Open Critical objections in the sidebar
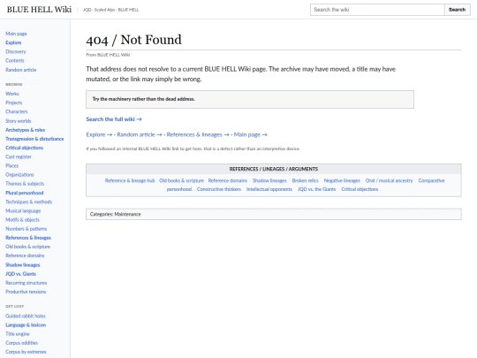Viewport: 477px width, 358px height. tap(25, 148)
